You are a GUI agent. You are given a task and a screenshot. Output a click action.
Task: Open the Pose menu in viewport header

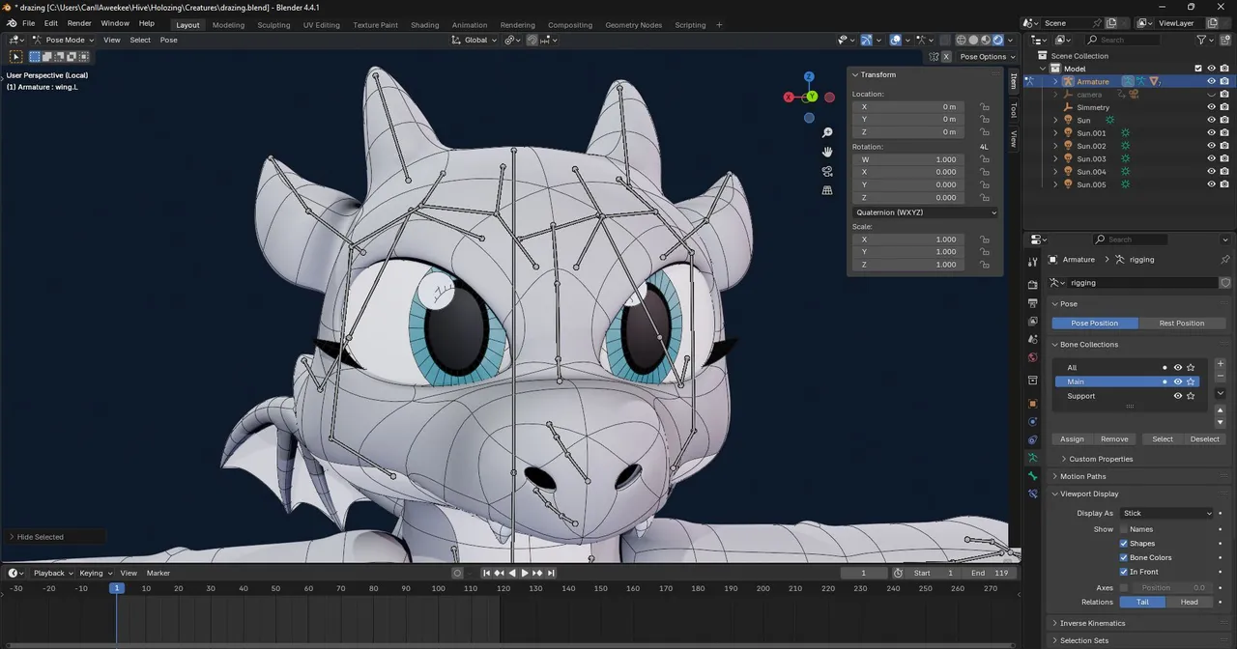tap(168, 40)
